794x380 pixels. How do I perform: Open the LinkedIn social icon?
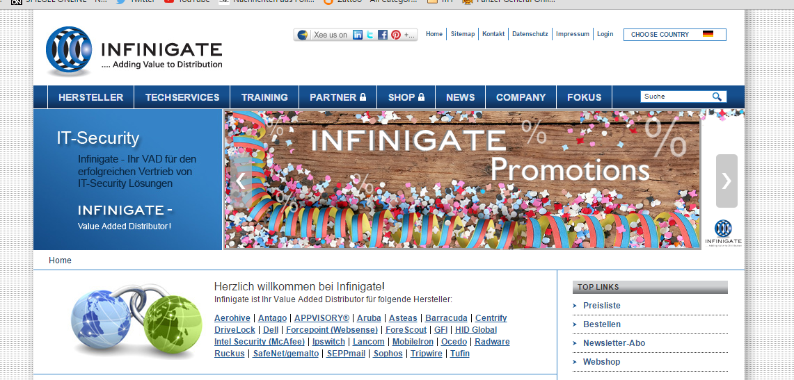(358, 35)
